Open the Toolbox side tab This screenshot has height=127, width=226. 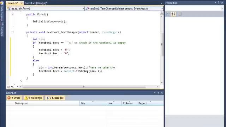(x=2, y=30)
